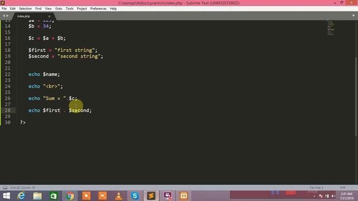The image size is (358, 201).
Task: Click the echo $name; line
Action: point(44,74)
